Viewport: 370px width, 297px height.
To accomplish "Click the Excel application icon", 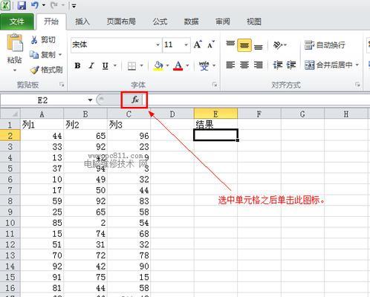I will coord(5,5).
